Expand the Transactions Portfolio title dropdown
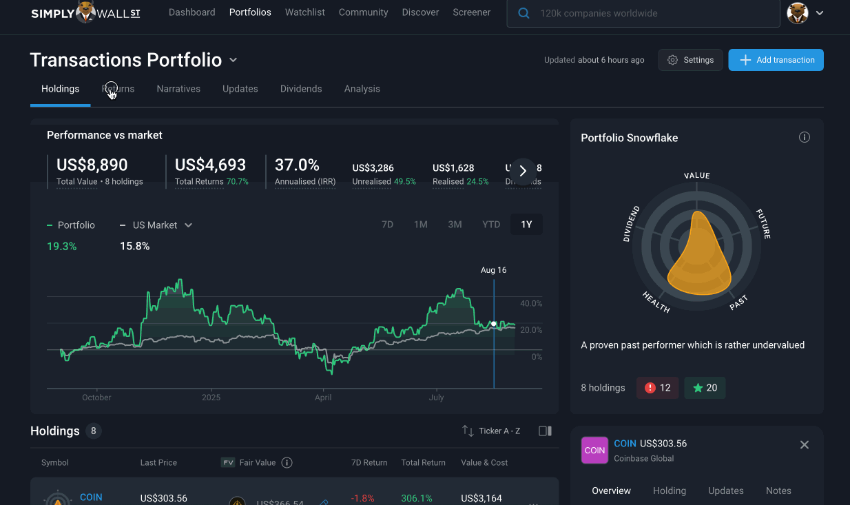This screenshot has height=505, width=850. [x=233, y=60]
